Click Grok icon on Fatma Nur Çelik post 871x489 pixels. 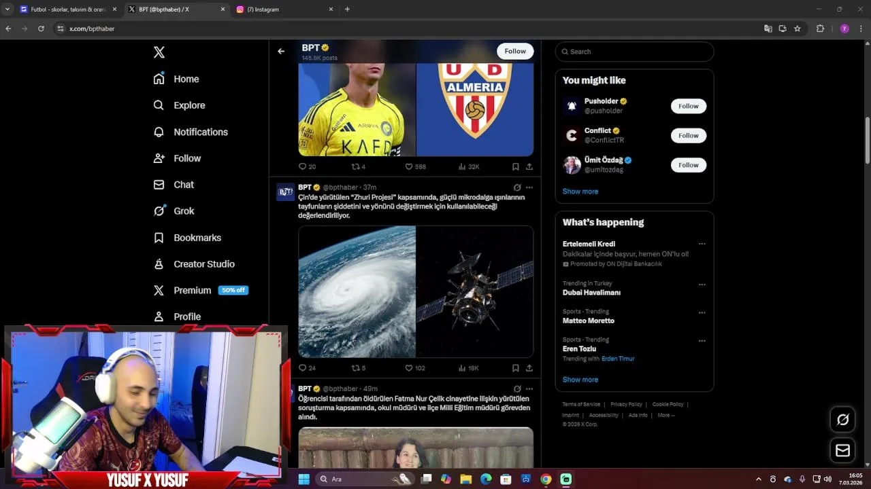click(x=517, y=389)
